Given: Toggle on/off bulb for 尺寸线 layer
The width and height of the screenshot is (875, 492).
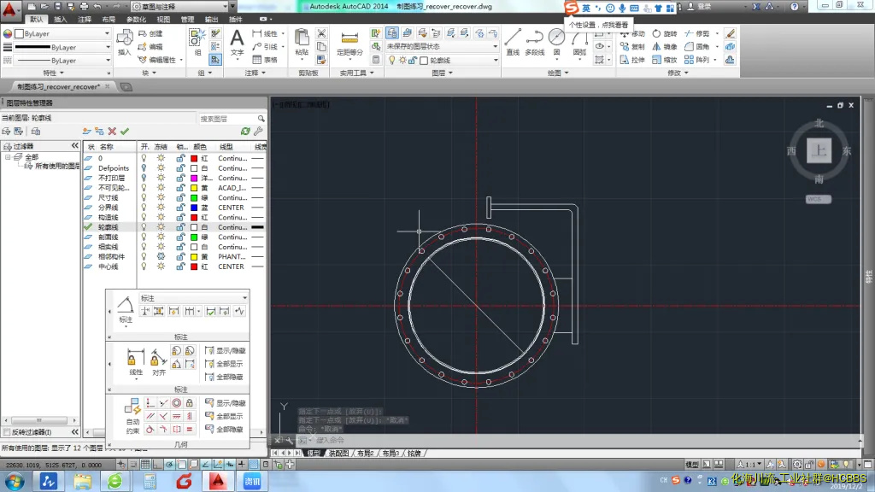Looking at the screenshot, I should [144, 197].
